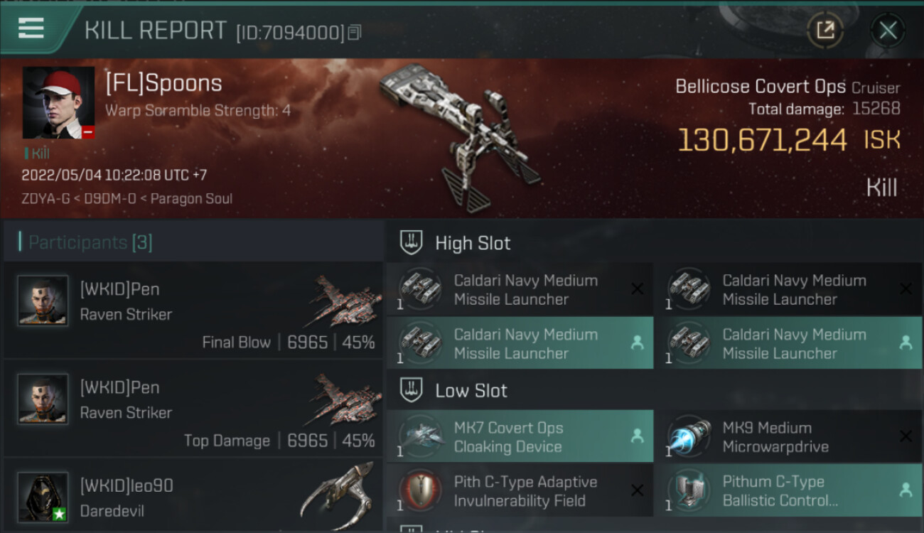
Task: Click person marker on MK7 Cloaking Device
Action: (x=637, y=436)
